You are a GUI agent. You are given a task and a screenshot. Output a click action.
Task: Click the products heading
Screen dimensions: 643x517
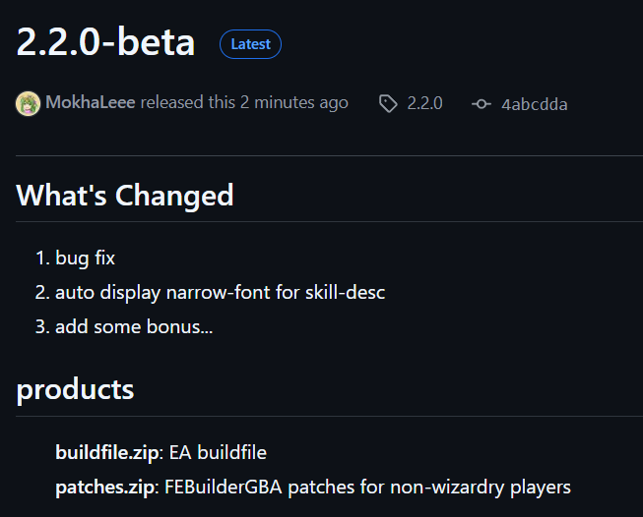75,389
